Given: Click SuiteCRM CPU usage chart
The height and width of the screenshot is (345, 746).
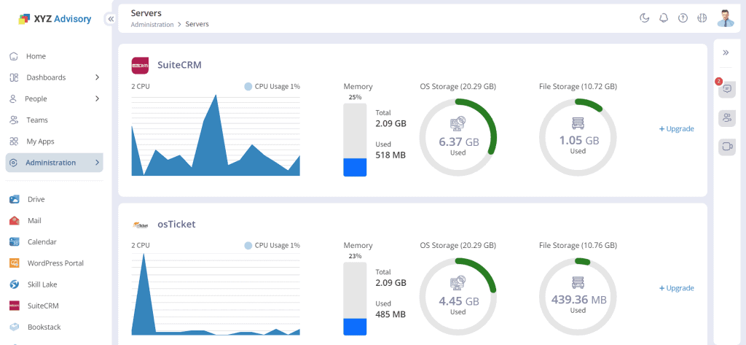Looking at the screenshot, I should pyautogui.click(x=216, y=135).
